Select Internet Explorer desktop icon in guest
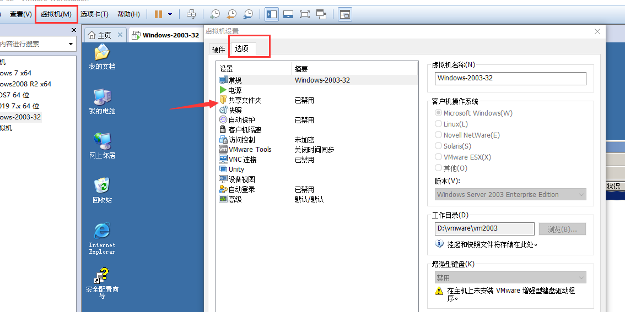Screen dimensions: 625x312 [x=102, y=238]
